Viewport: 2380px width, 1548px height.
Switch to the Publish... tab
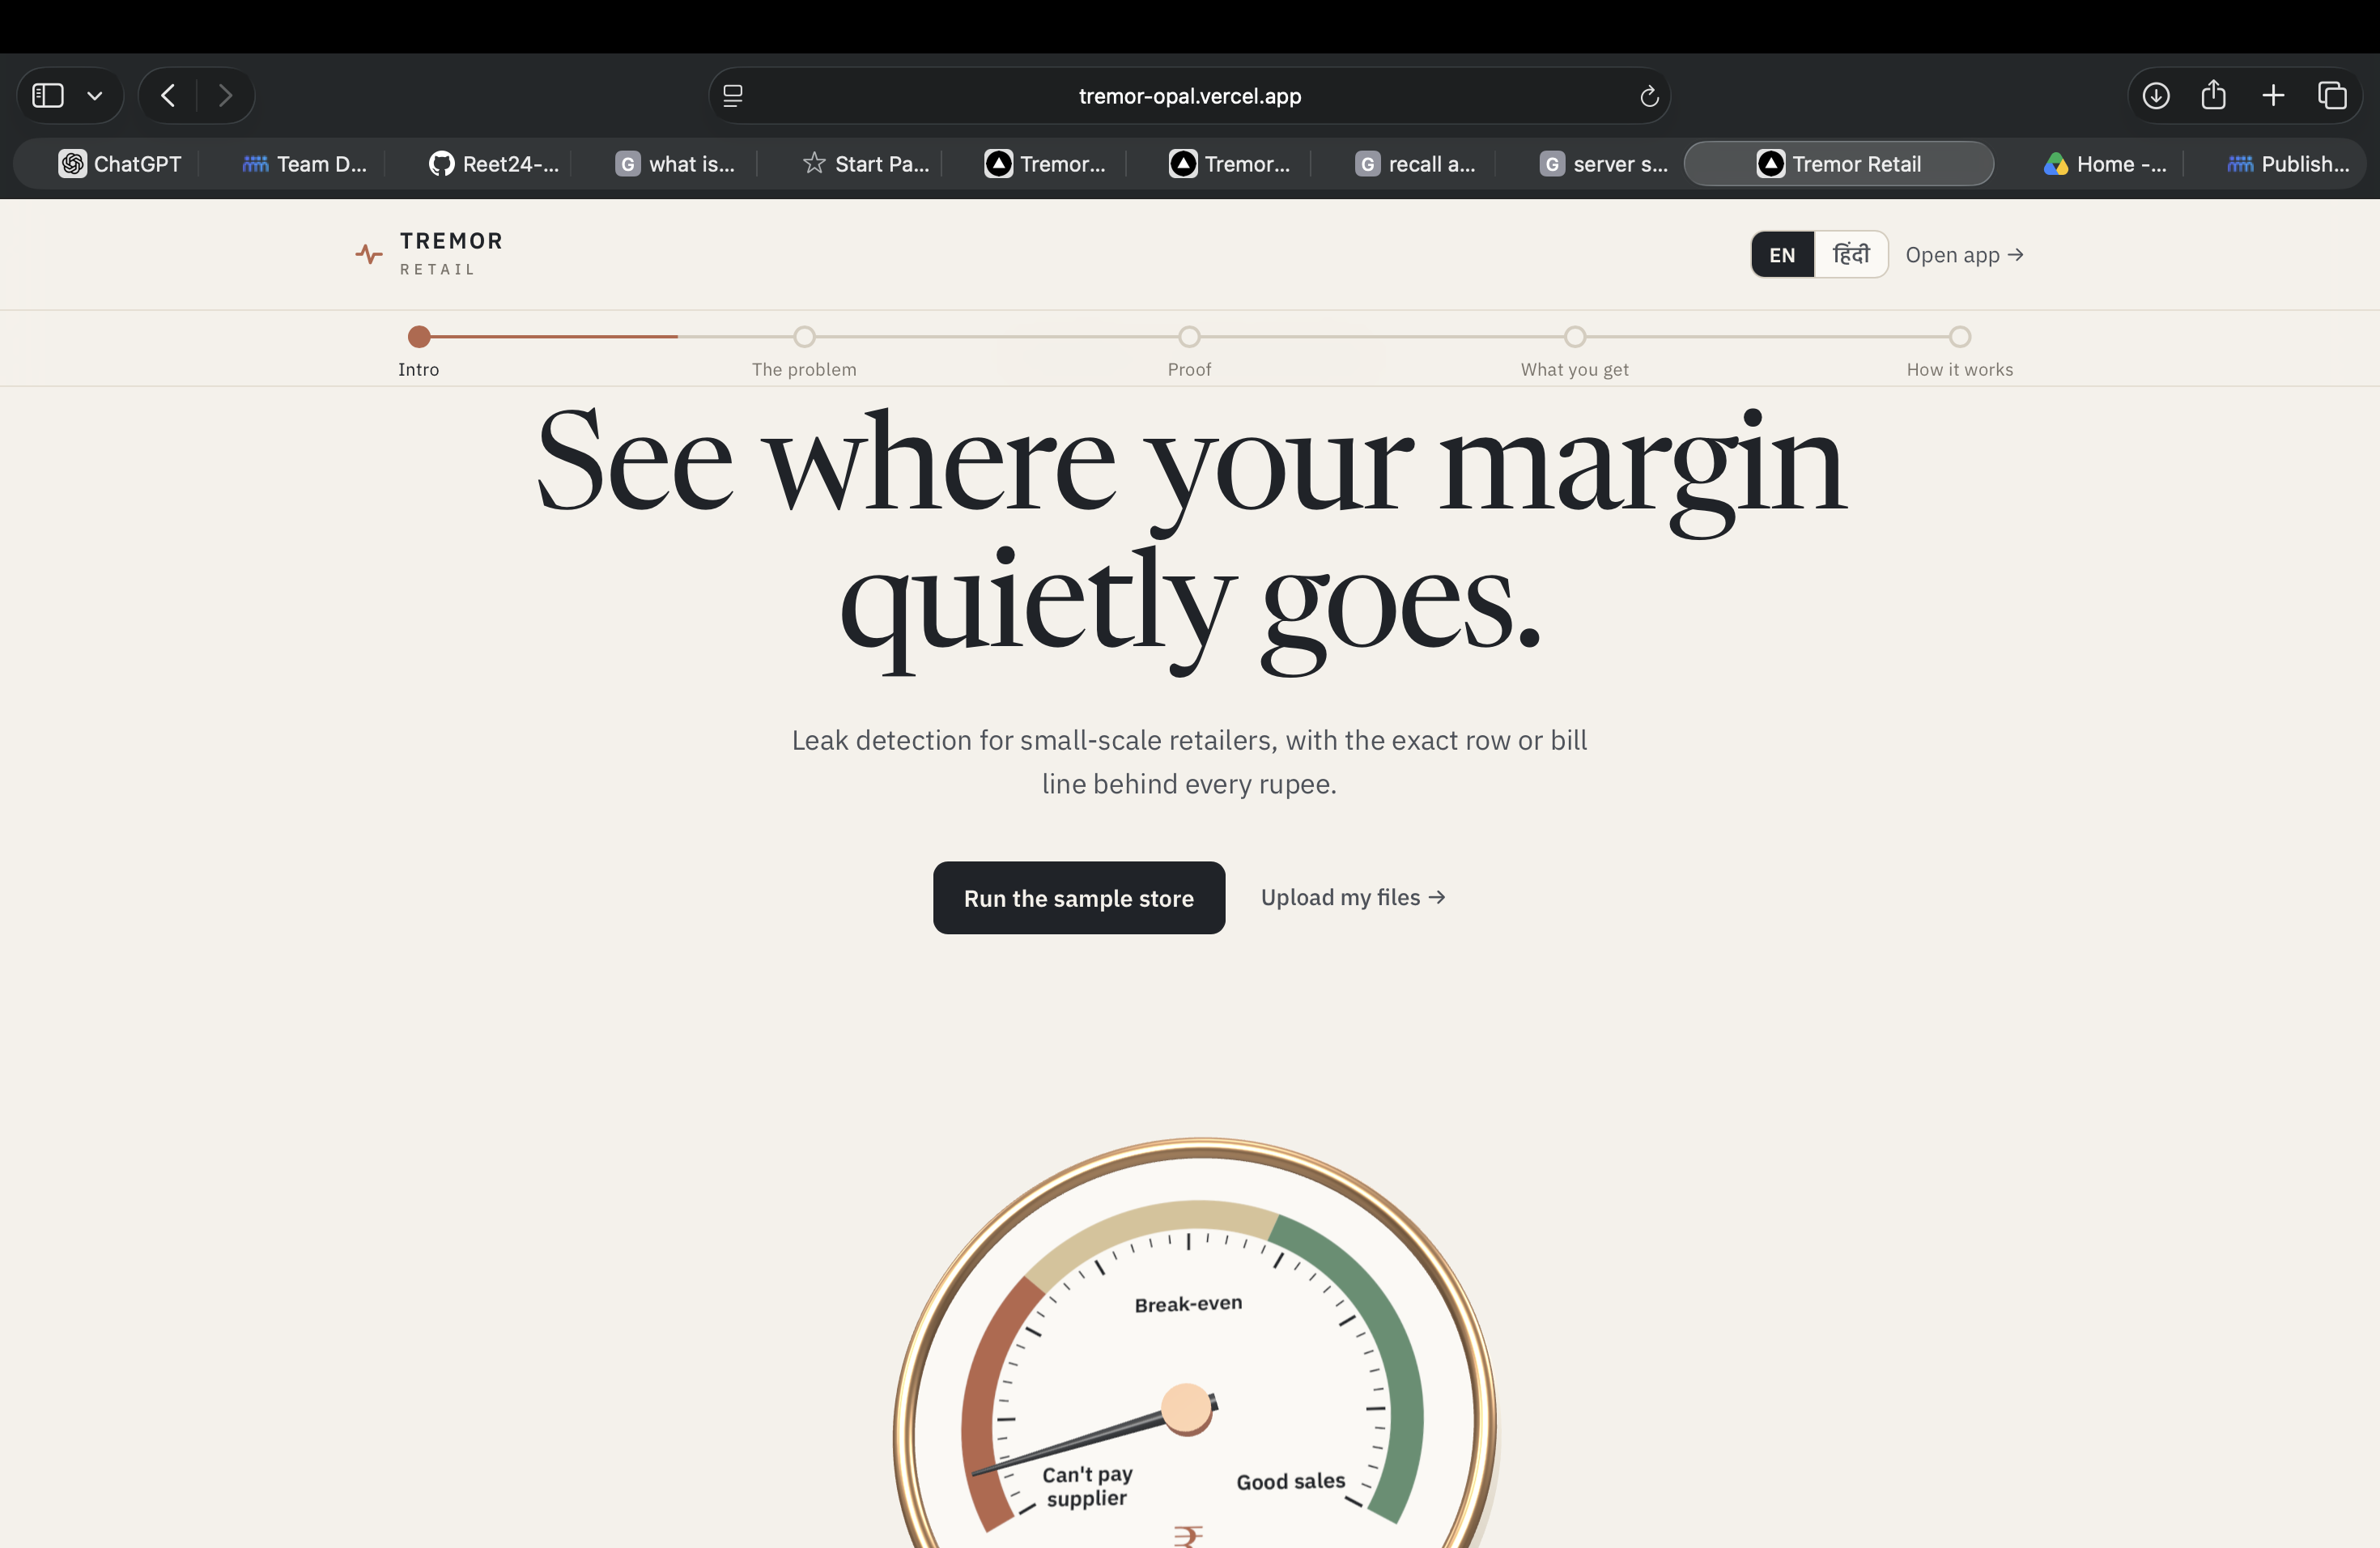pos(2288,164)
